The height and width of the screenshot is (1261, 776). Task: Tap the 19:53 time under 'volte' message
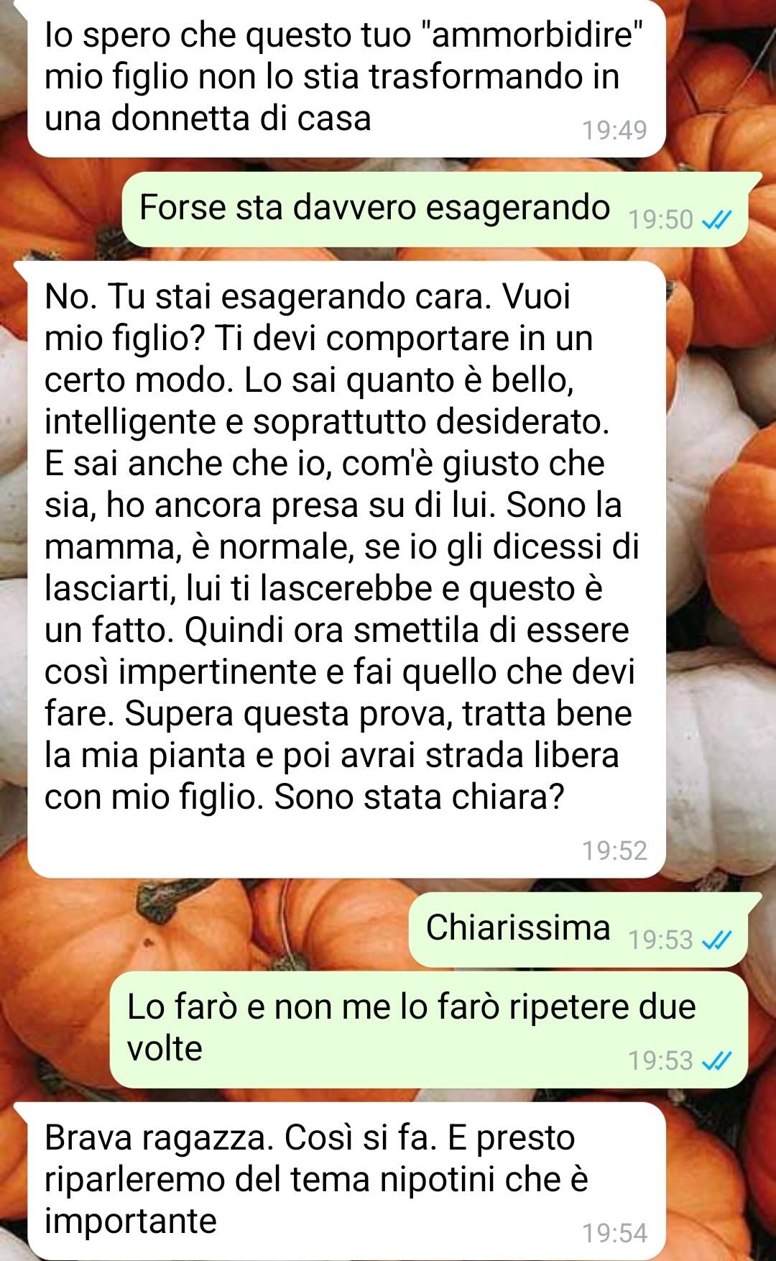[x=660, y=1060]
